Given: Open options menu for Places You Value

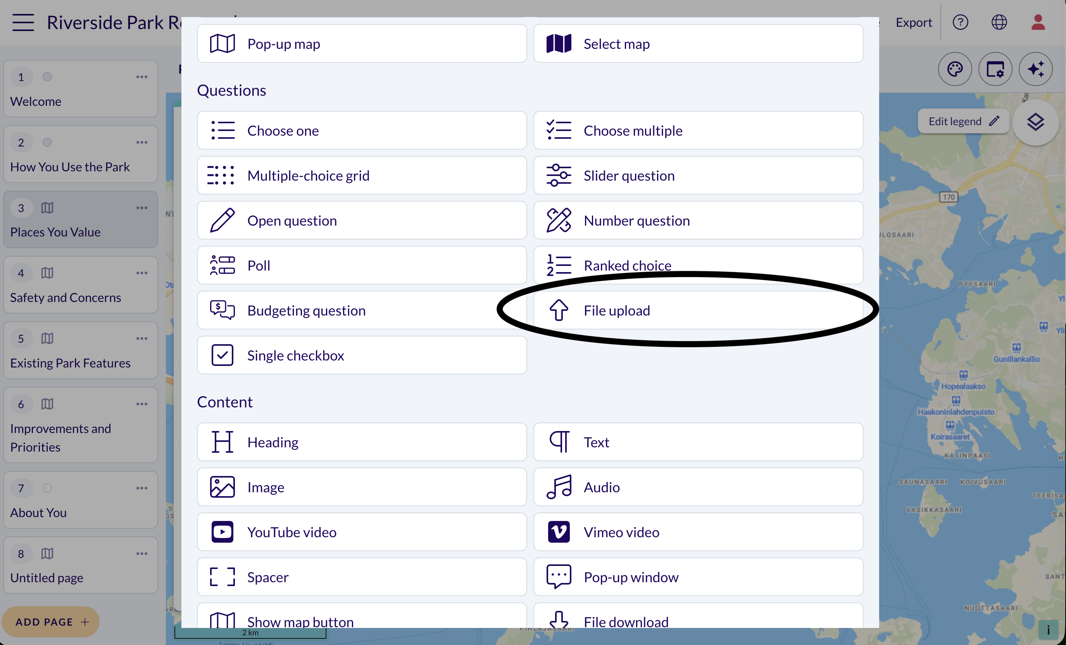Looking at the screenshot, I should pyautogui.click(x=141, y=208).
